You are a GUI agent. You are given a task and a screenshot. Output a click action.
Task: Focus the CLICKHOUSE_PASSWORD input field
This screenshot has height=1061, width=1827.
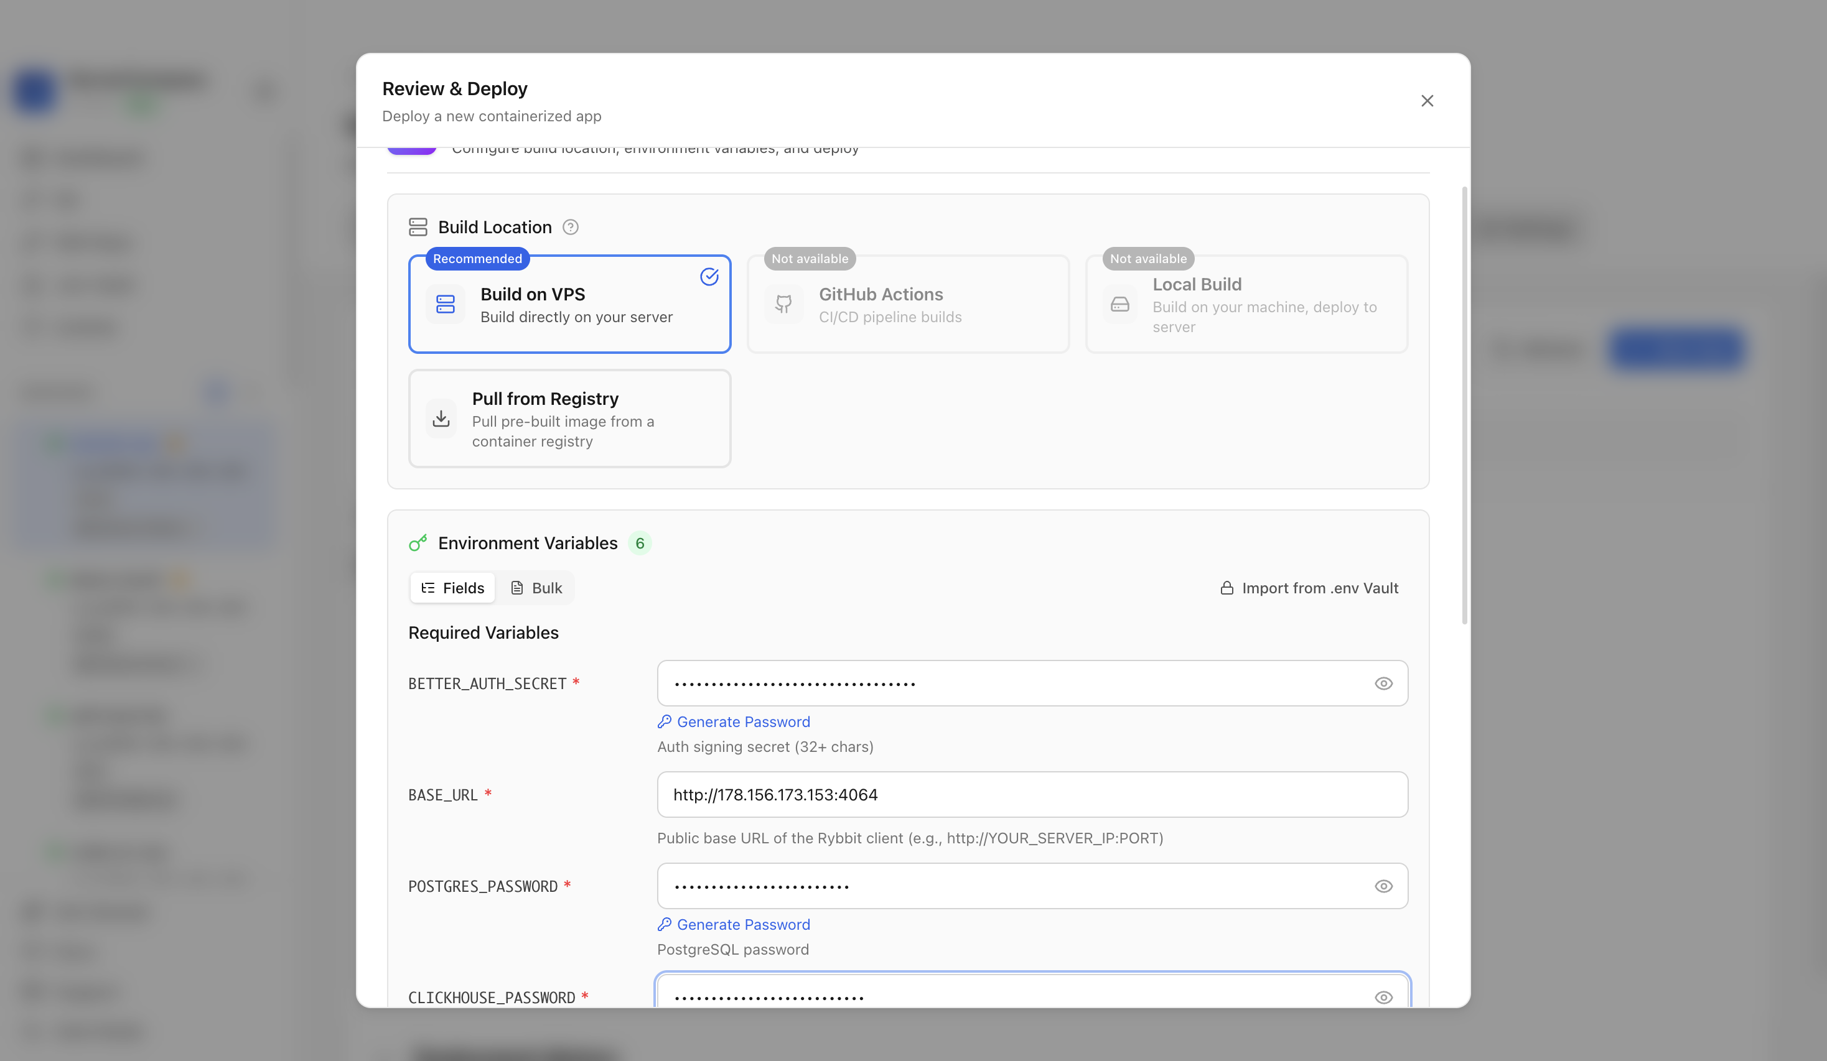(x=1032, y=991)
